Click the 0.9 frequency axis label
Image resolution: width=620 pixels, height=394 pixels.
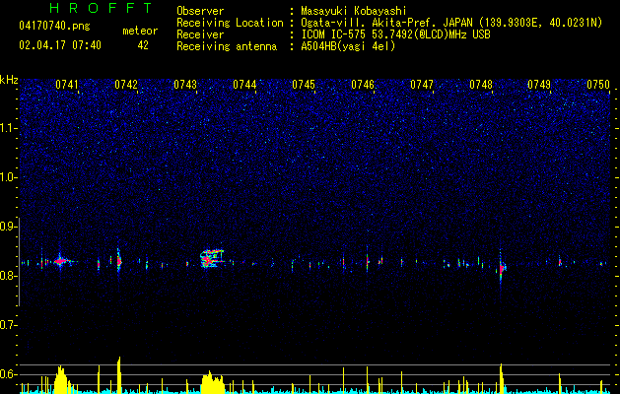pos(8,227)
